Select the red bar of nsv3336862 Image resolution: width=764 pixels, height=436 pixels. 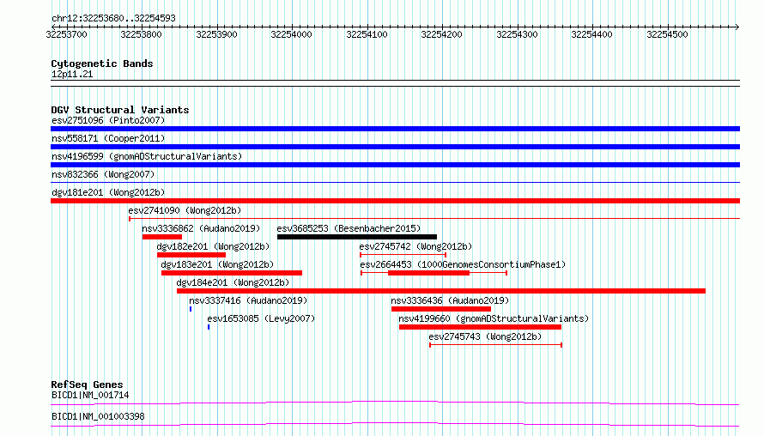[x=162, y=237]
